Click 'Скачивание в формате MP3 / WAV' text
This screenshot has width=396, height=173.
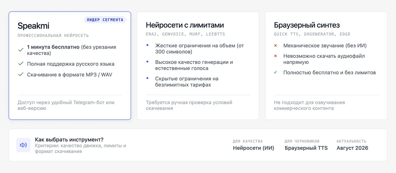coord(70,75)
